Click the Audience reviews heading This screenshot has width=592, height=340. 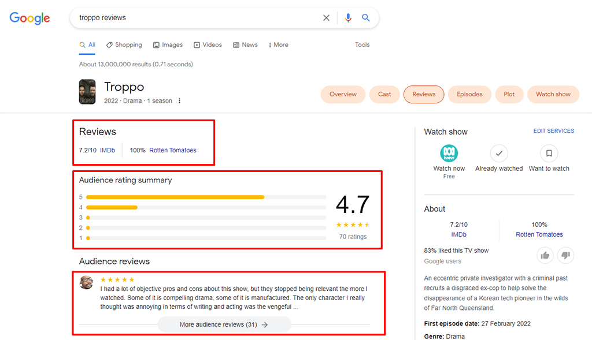[x=114, y=261]
